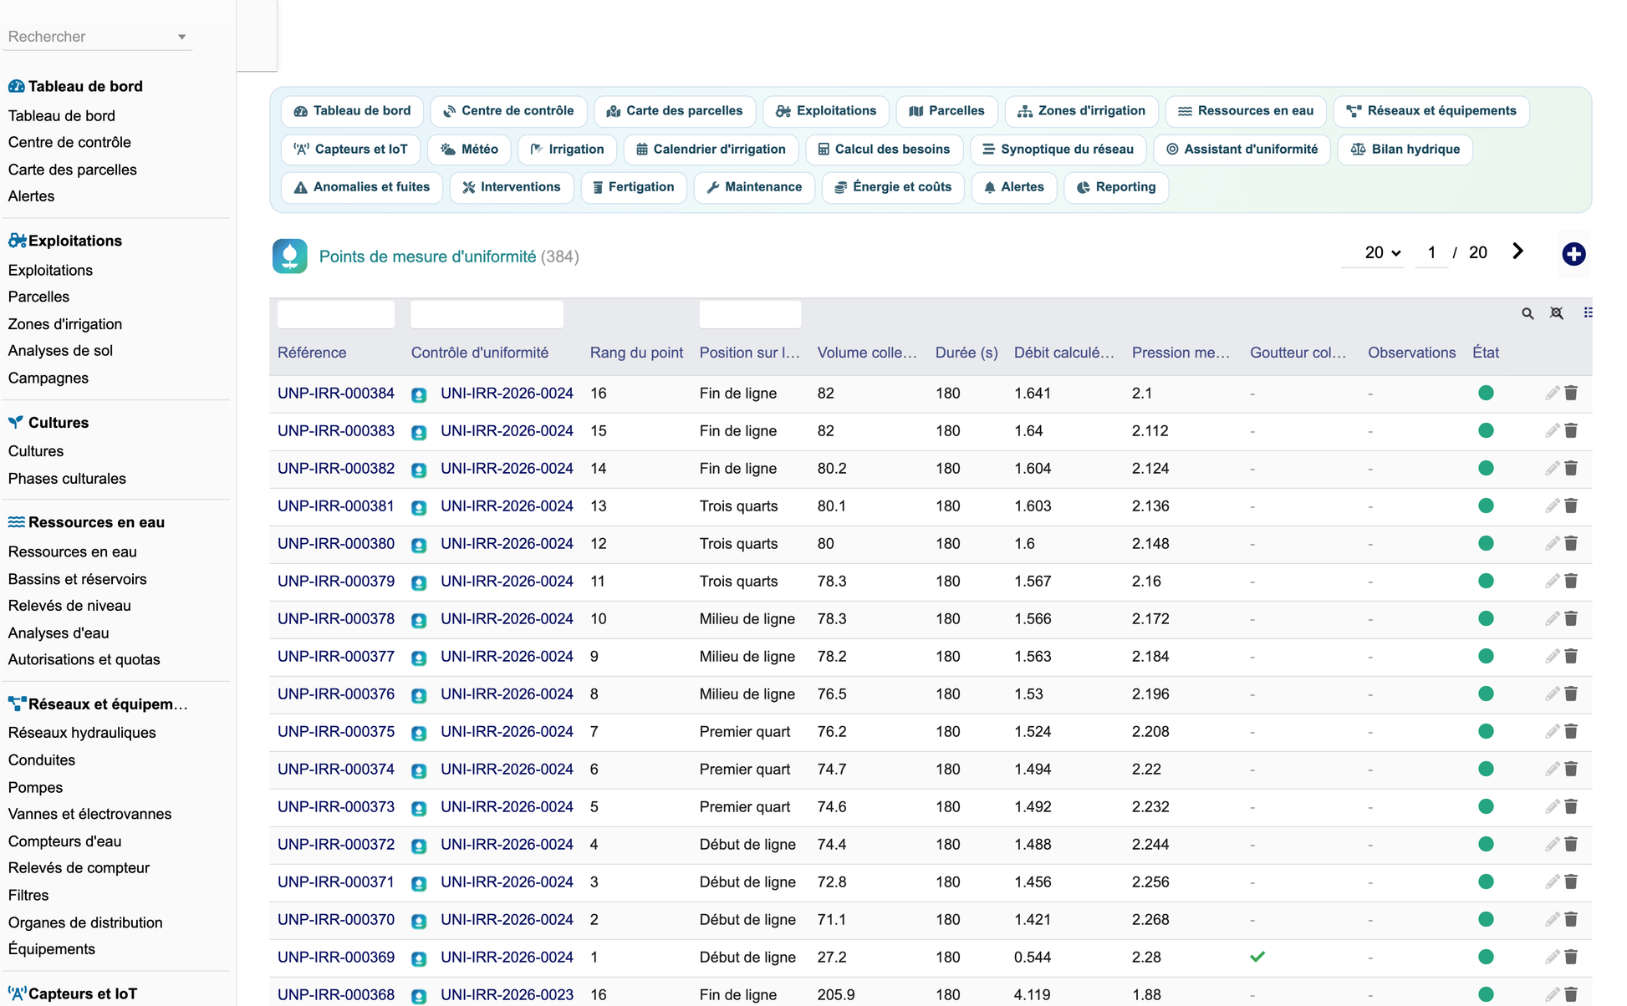Open the Reporting tab
Viewport: 1627px width, 1006px height.
(x=1115, y=187)
